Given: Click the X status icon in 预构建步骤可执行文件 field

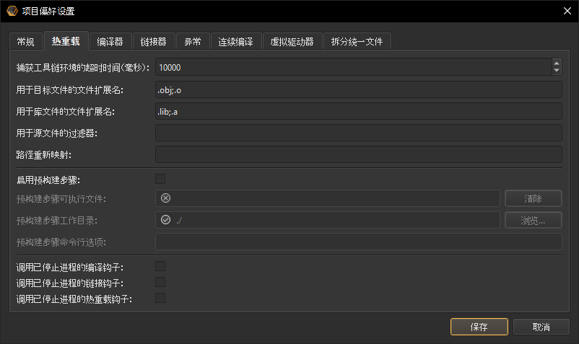Looking at the screenshot, I should click(x=165, y=198).
